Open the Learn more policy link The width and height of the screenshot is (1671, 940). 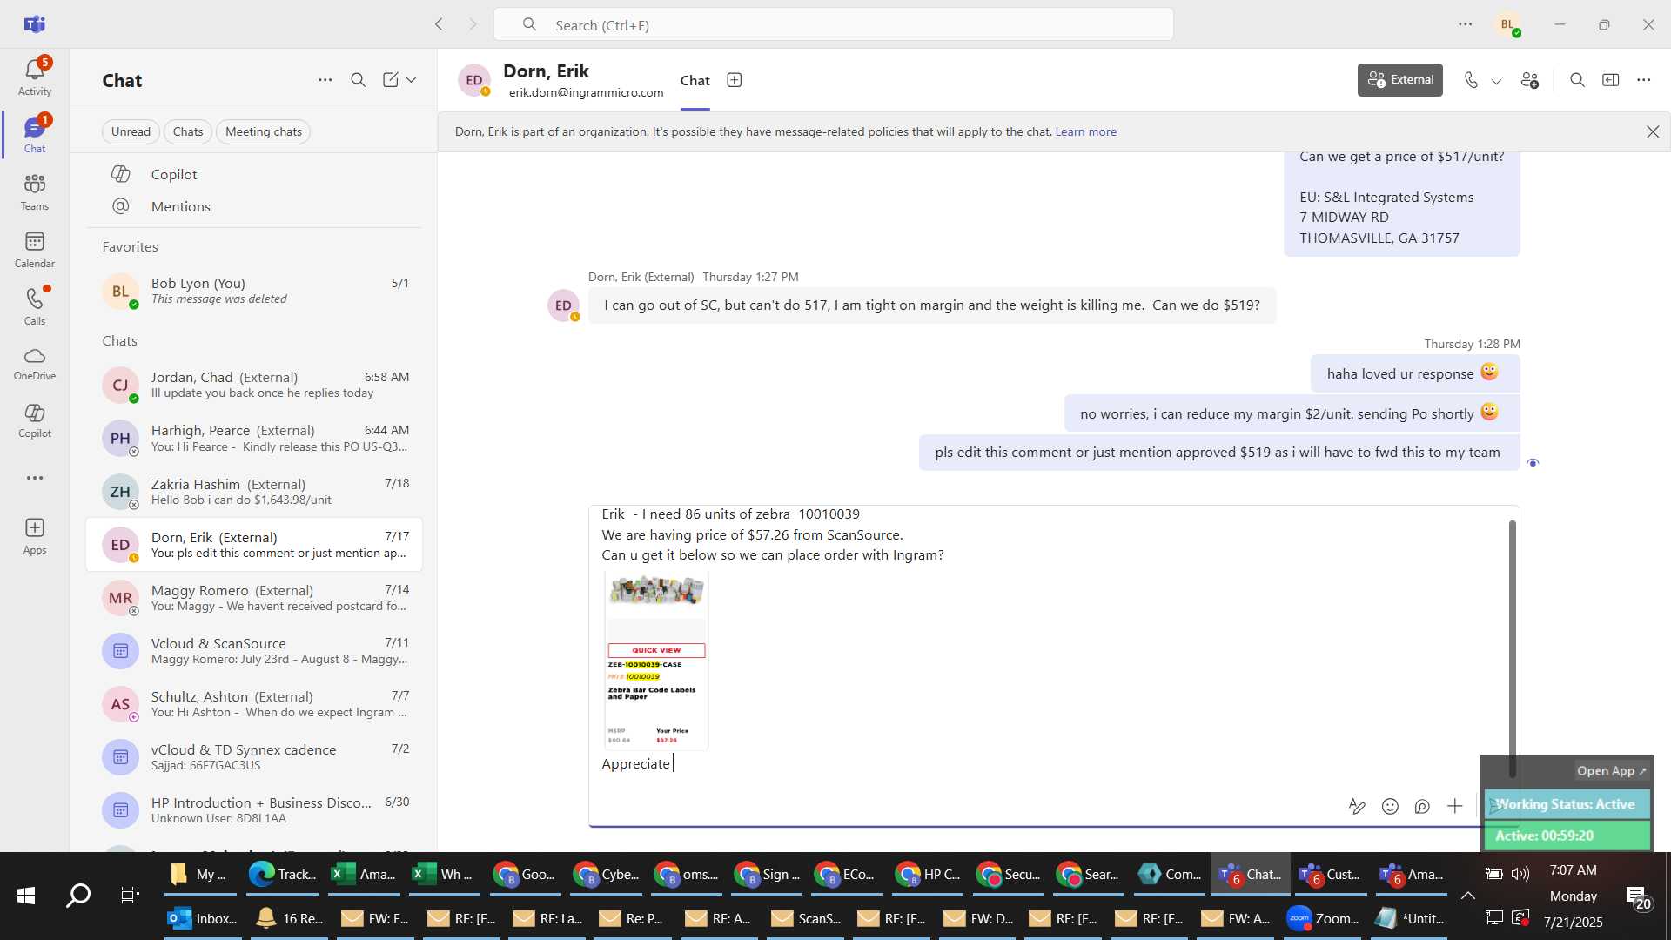pyautogui.click(x=1085, y=131)
